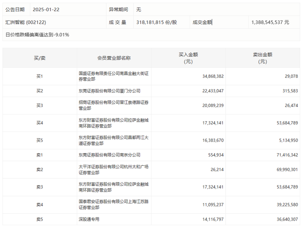302x227 pixels.
Task: Click 东方财富 拉萨金融城 name in 买4 row
Action: [113, 123]
